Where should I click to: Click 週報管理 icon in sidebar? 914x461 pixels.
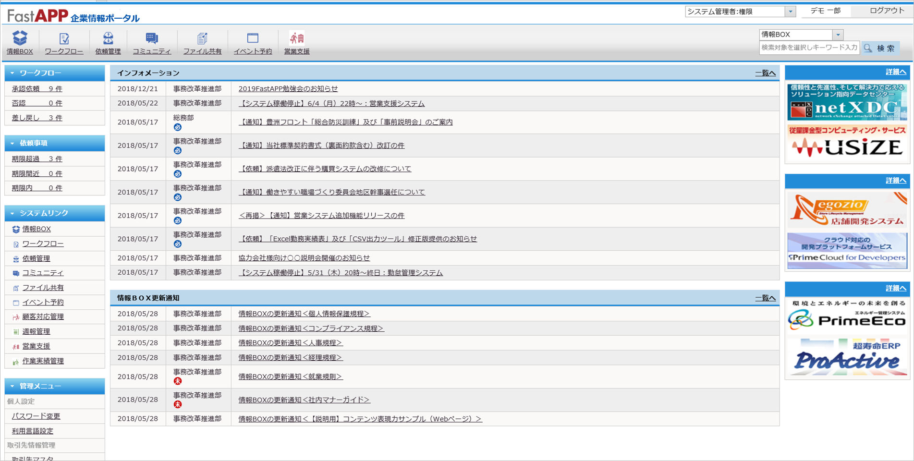(16, 332)
